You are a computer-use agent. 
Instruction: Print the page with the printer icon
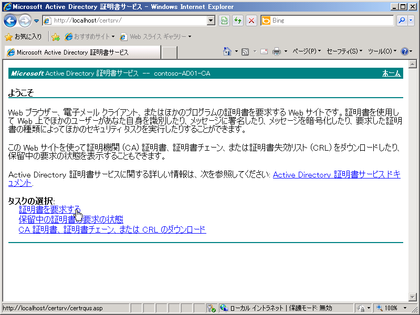click(x=277, y=51)
